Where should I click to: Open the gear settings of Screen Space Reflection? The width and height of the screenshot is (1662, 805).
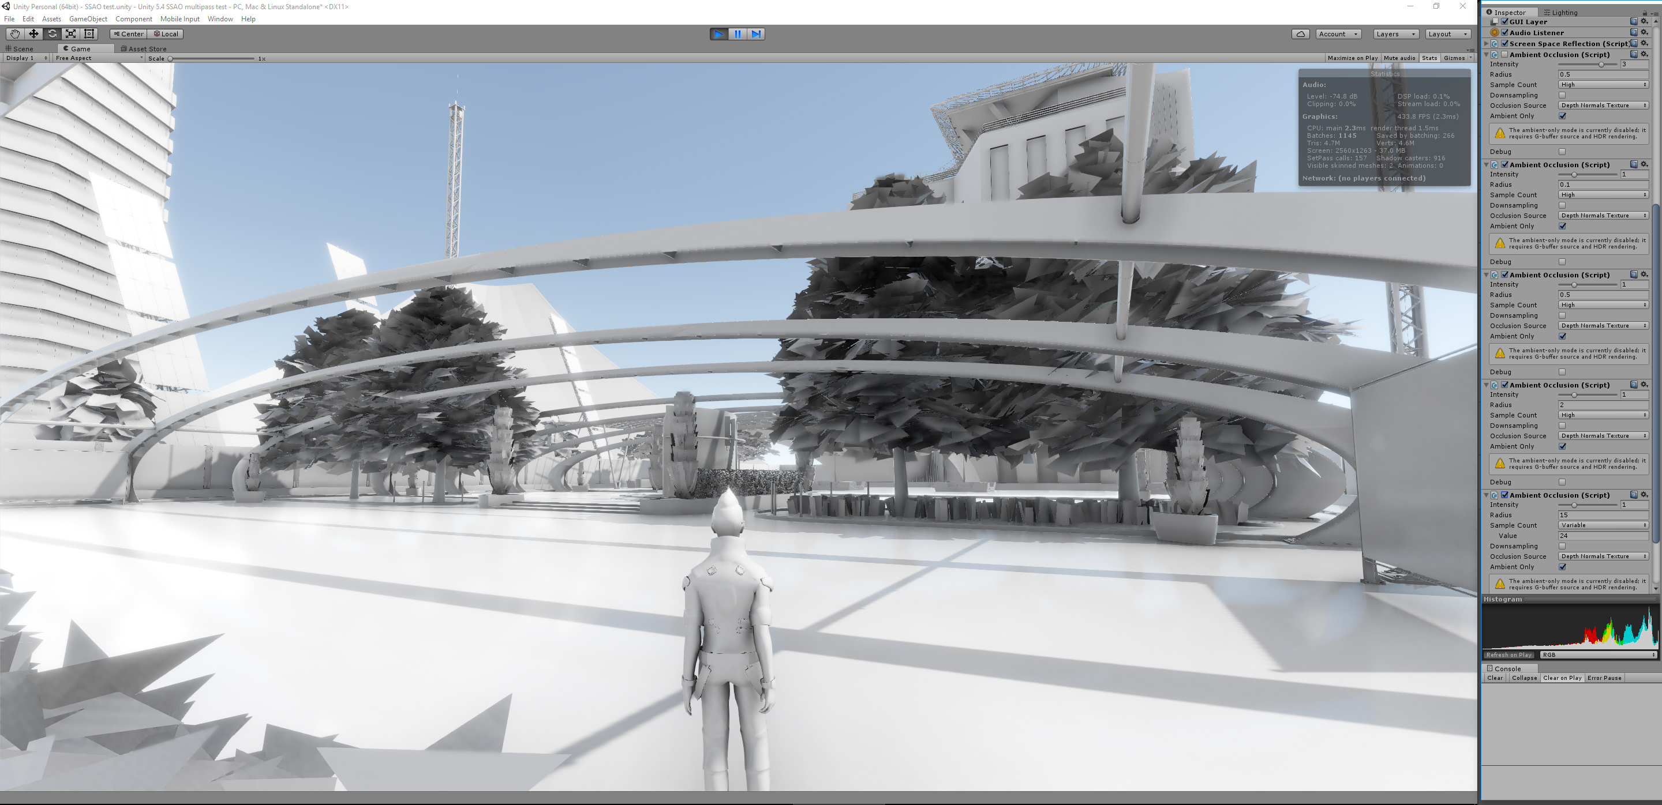1644,43
